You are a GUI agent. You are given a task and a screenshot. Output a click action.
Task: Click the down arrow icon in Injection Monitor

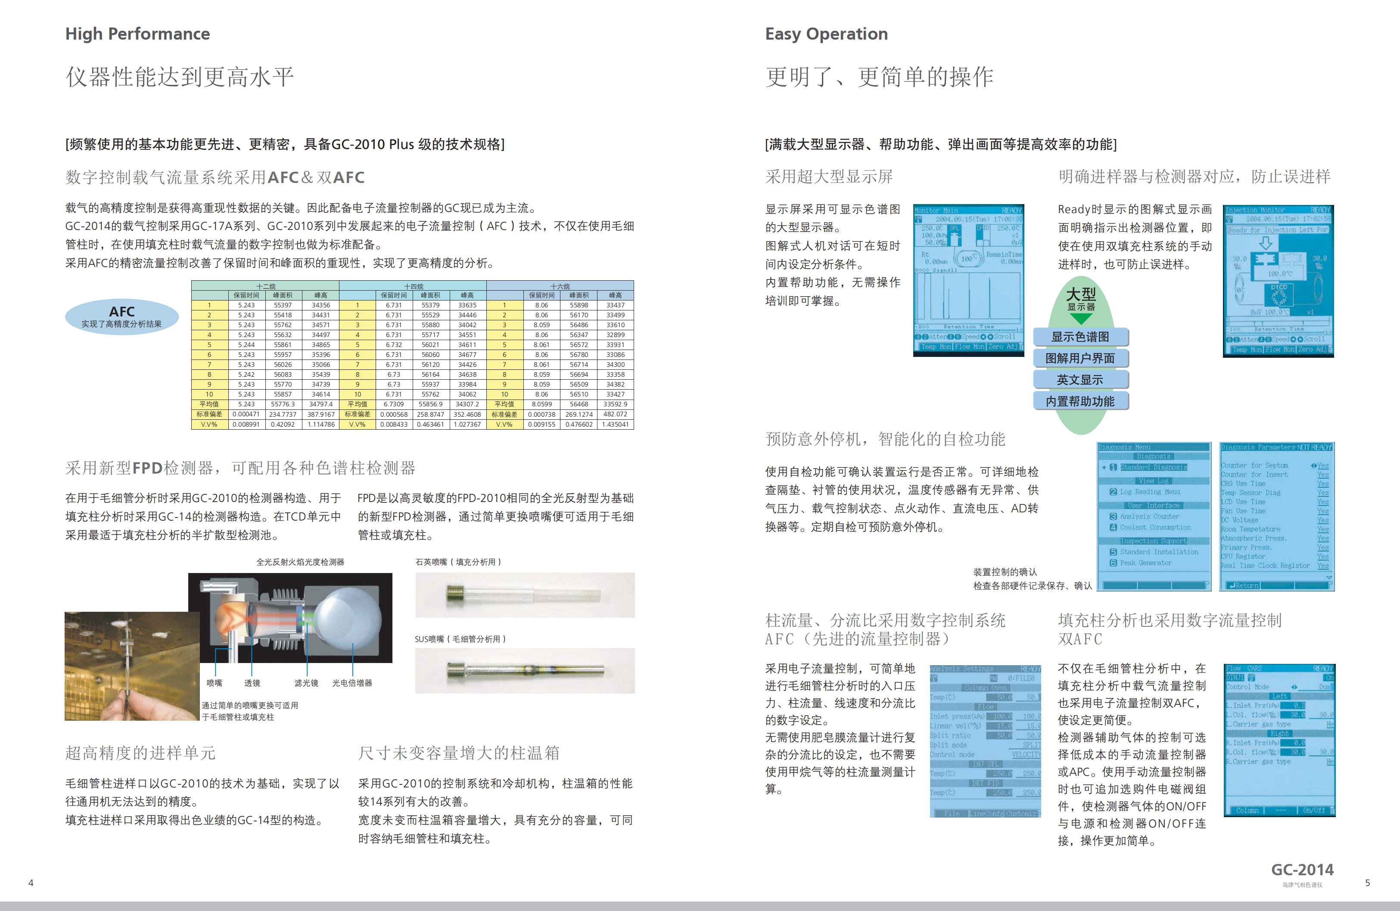point(1265,243)
